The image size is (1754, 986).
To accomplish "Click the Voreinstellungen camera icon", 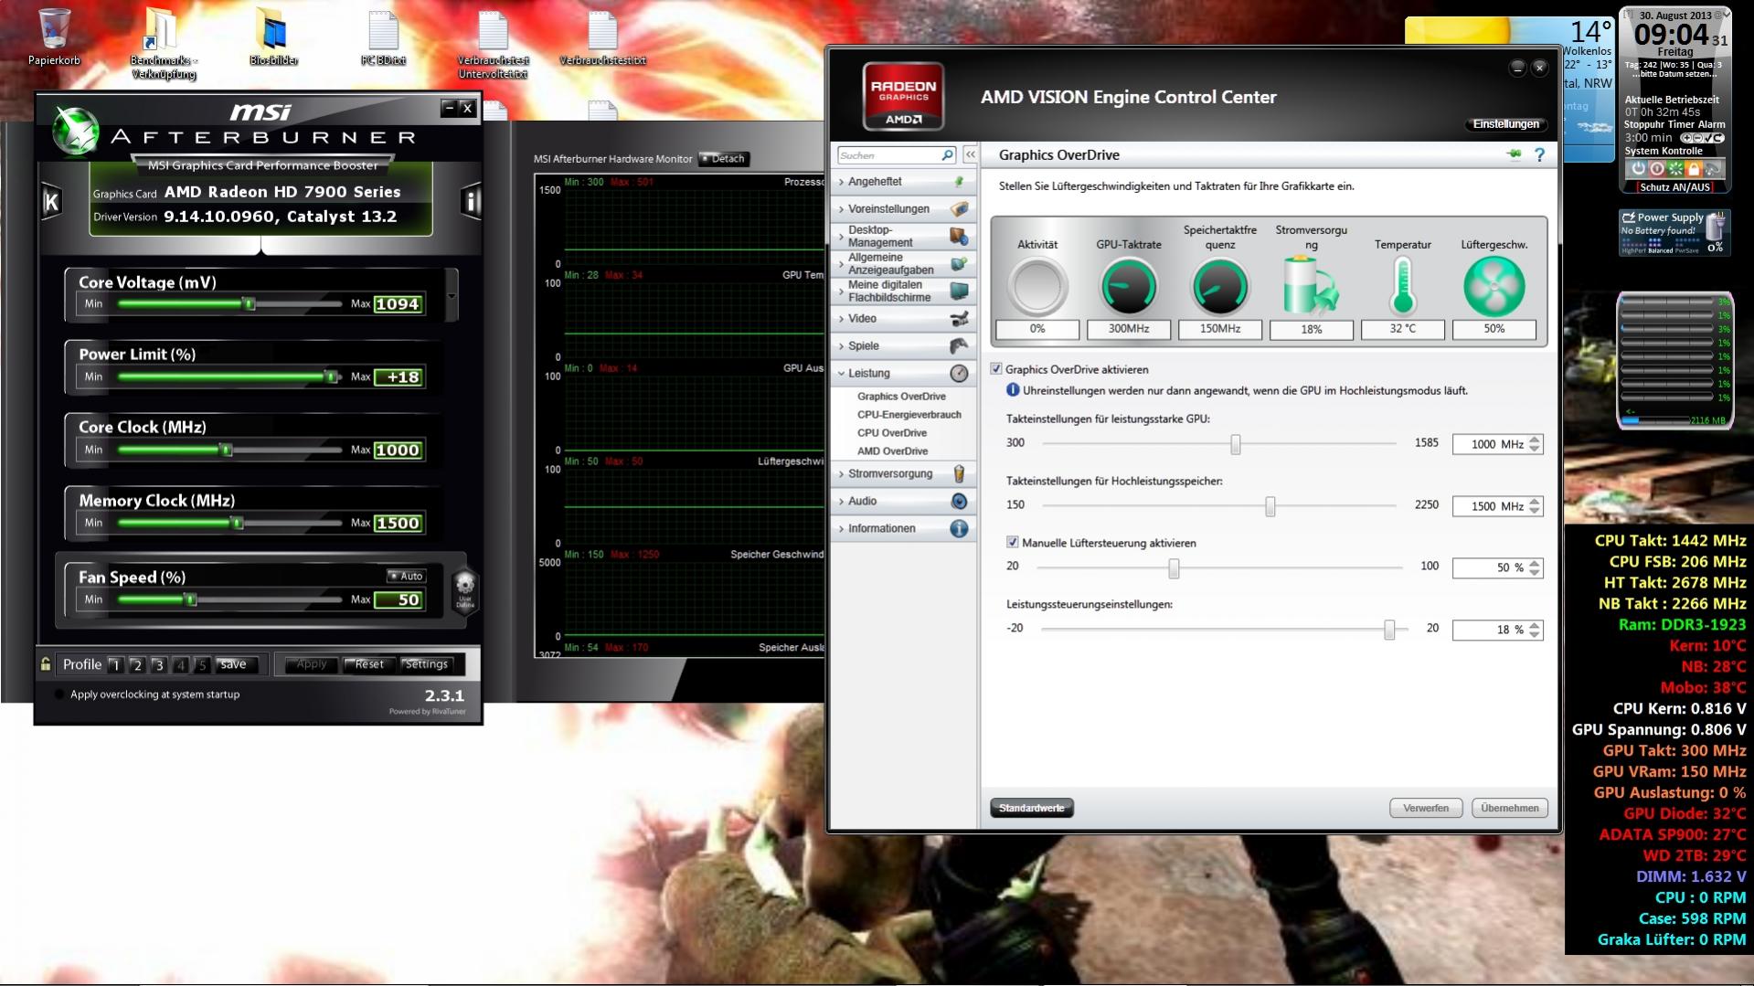I will [959, 209].
